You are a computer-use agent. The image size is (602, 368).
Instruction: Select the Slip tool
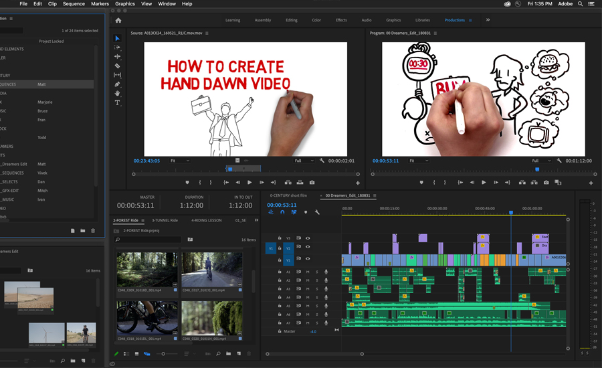click(118, 75)
